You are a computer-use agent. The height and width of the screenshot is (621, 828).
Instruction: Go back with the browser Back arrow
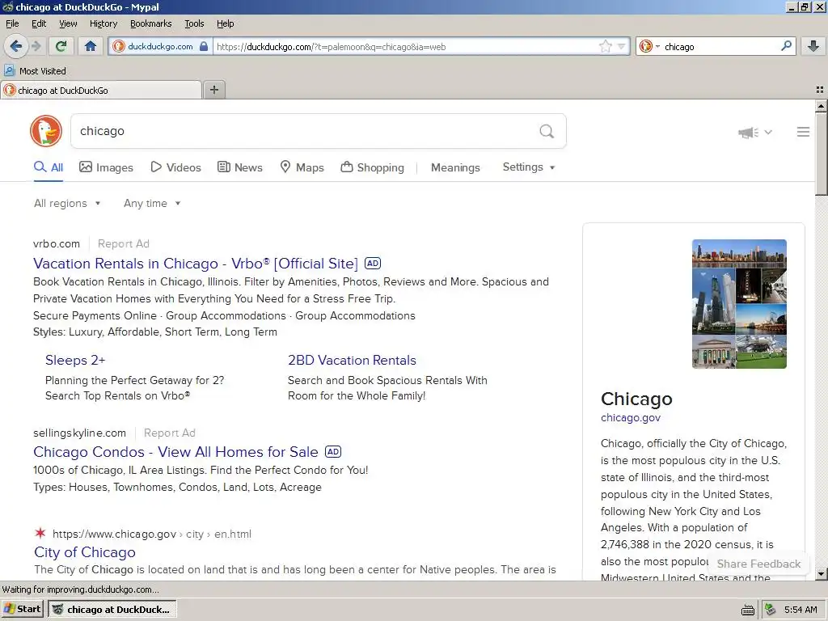pyautogui.click(x=15, y=46)
